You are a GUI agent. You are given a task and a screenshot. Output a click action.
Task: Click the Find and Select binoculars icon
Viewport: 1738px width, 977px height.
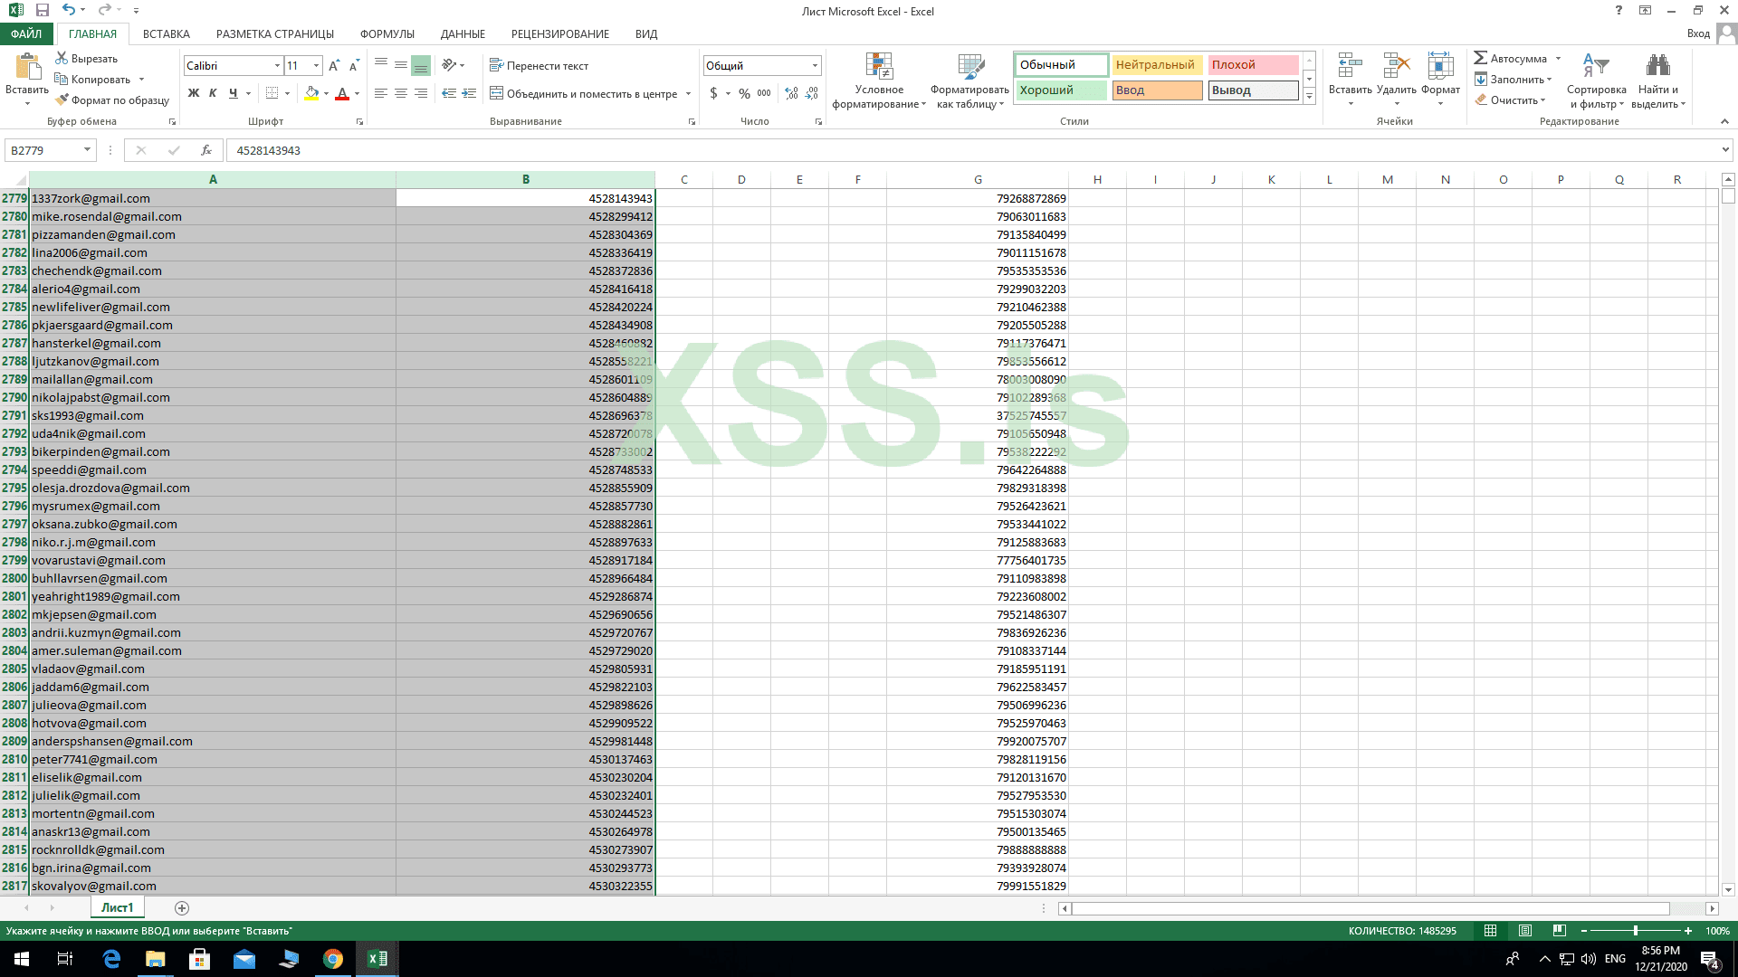[1657, 67]
